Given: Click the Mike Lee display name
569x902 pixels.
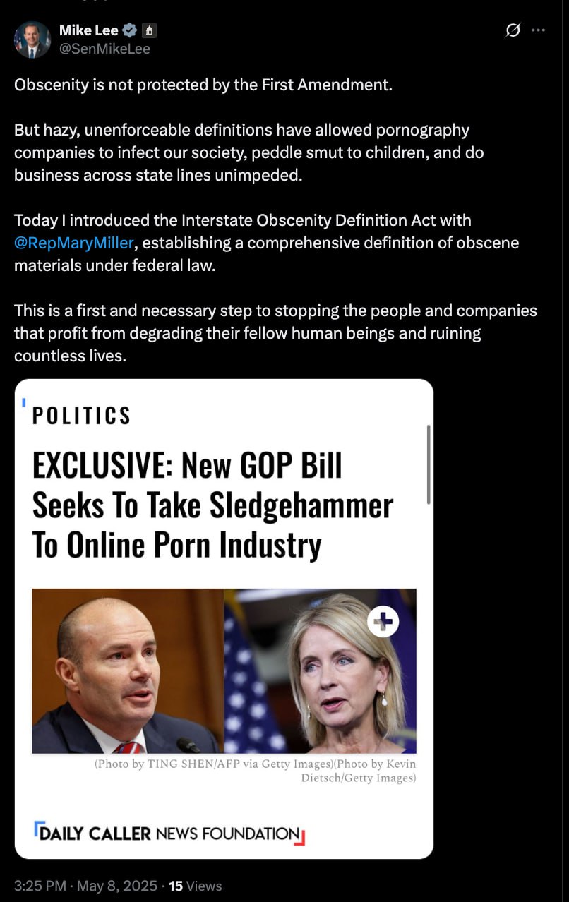Looking at the screenshot, I should [89, 30].
